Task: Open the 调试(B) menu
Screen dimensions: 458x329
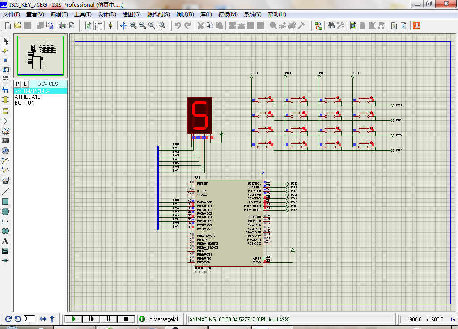Action: click(185, 14)
